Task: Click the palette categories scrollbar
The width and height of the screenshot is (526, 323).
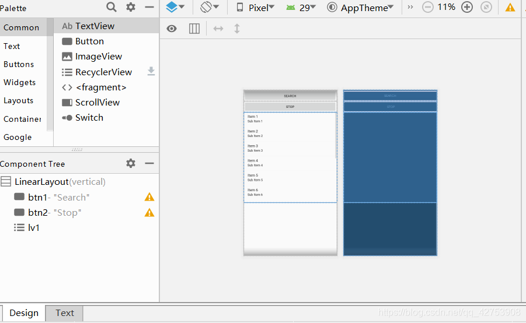Action: click(50, 73)
